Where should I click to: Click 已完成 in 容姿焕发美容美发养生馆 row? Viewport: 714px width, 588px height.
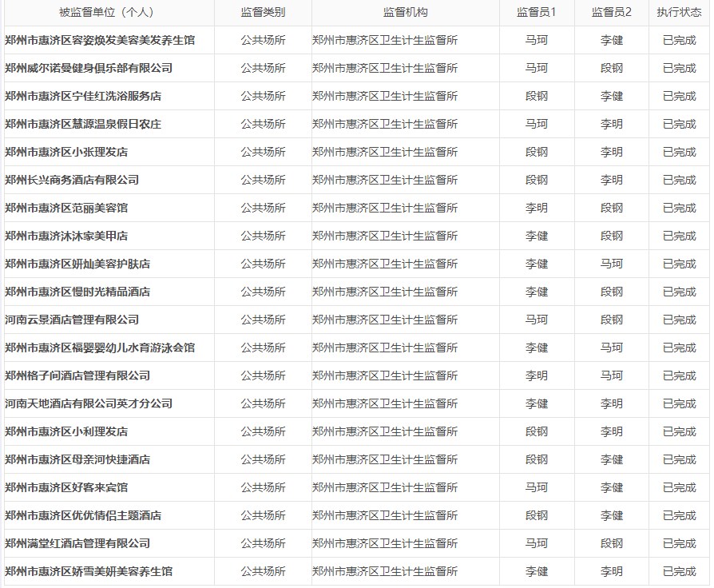tap(680, 40)
